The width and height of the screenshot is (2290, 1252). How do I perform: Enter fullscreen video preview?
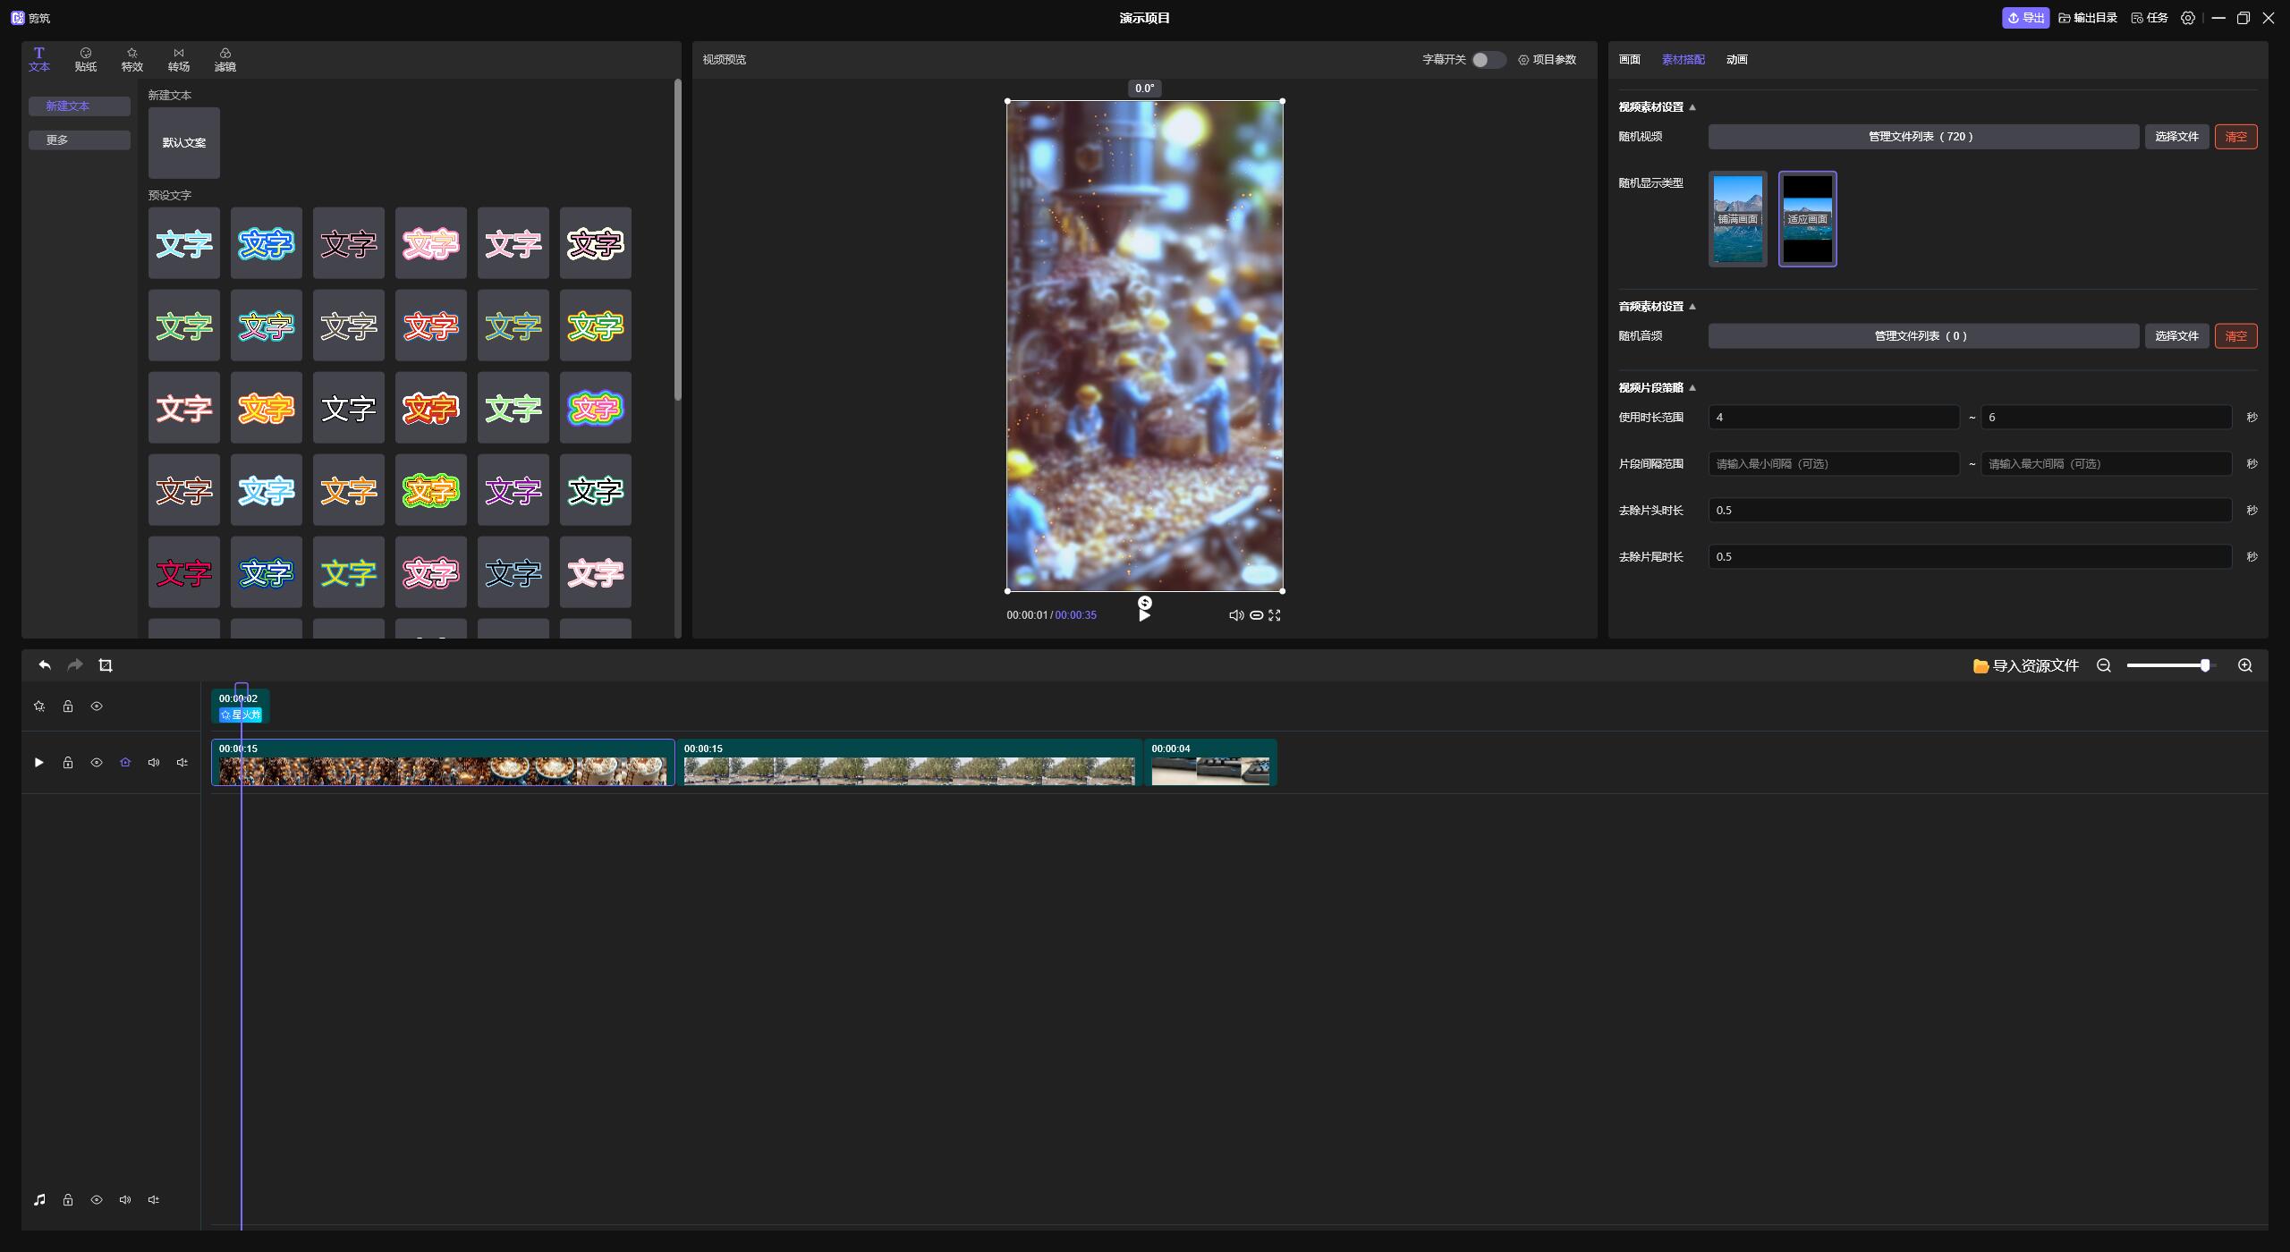1275,615
